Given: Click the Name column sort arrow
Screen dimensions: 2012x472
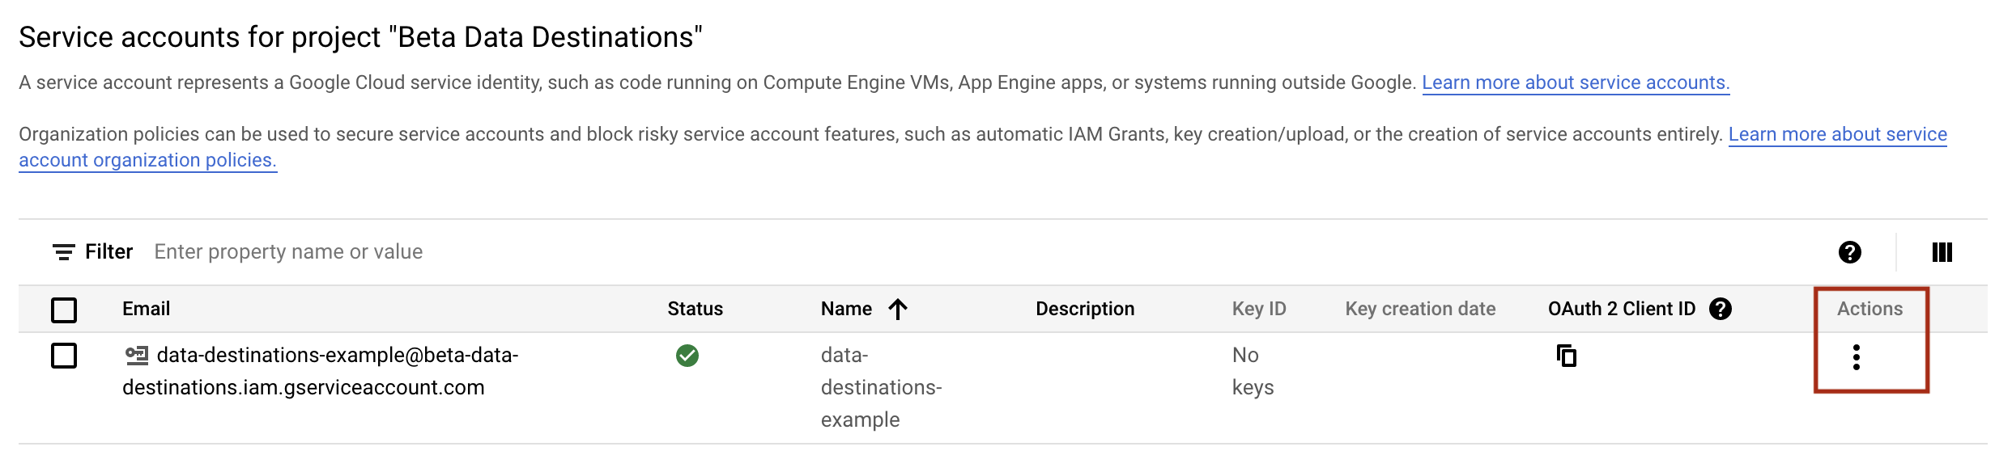Looking at the screenshot, I should coord(897,309).
